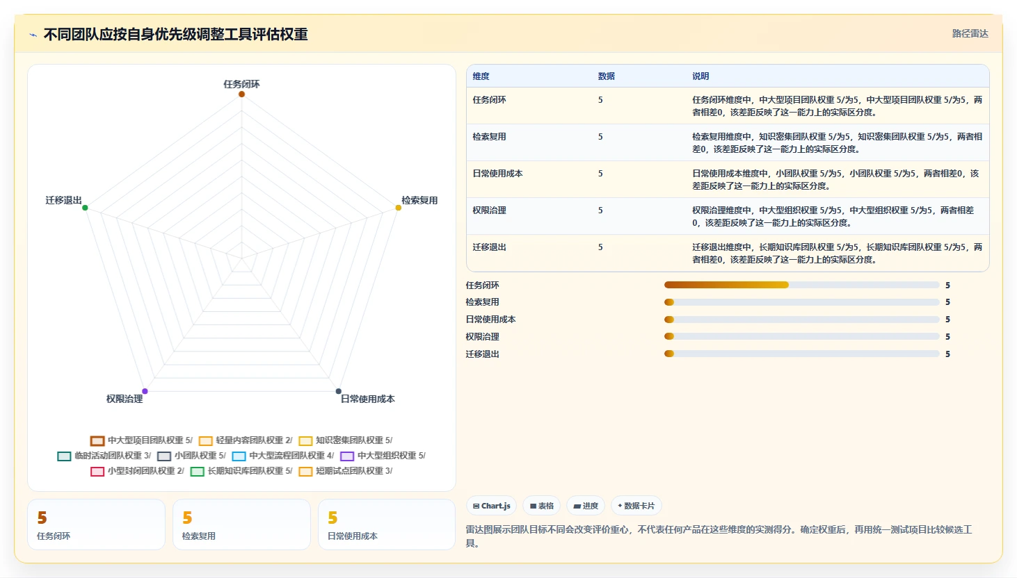
Task: Click the 任务闭环 radar data point
Action: 241,94
